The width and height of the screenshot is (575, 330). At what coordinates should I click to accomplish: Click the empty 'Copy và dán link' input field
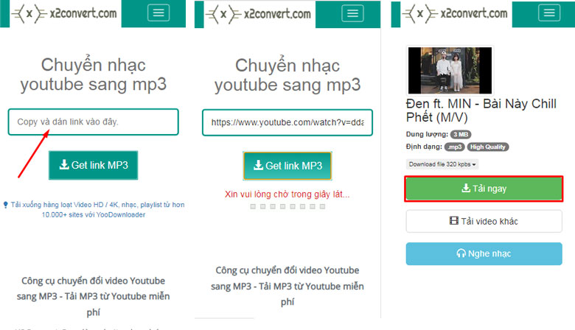click(x=93, y=122)
